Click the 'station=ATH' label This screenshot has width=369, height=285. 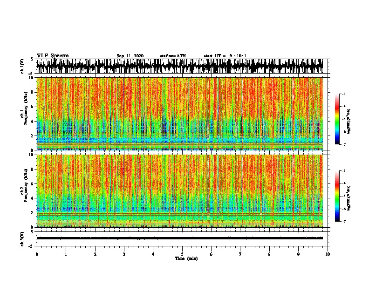point(173,56)
